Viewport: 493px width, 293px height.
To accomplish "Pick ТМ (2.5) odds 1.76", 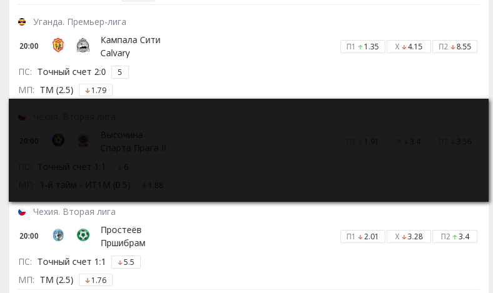I will tap(95, 280).
